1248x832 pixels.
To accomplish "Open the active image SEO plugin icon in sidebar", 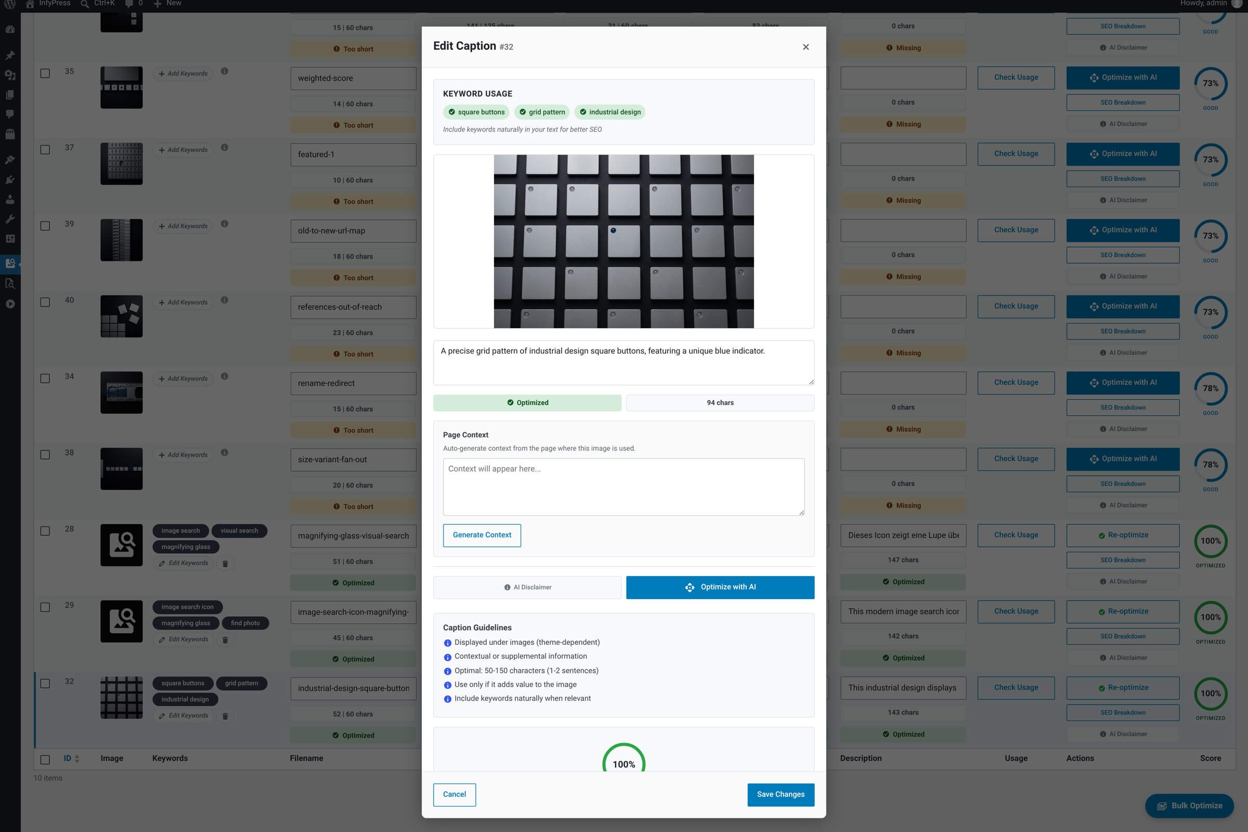I will click(x=10, y=263).
